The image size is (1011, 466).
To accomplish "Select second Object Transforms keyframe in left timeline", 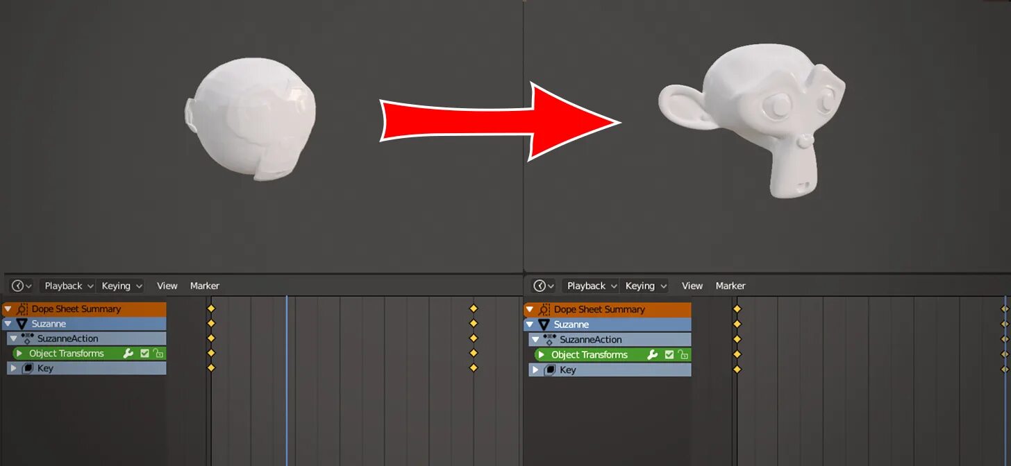I will [474, 353].
